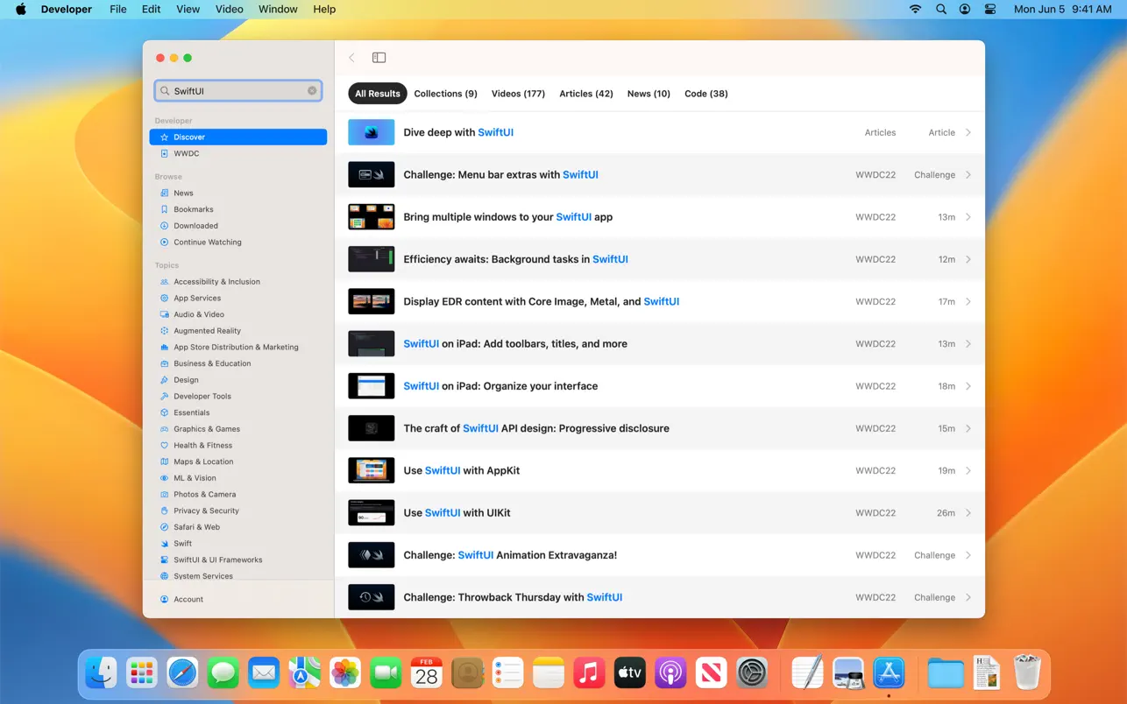
Task: Open the Account item at sidebar bottom
Action: pyautogui.click(x=238, y=599)
